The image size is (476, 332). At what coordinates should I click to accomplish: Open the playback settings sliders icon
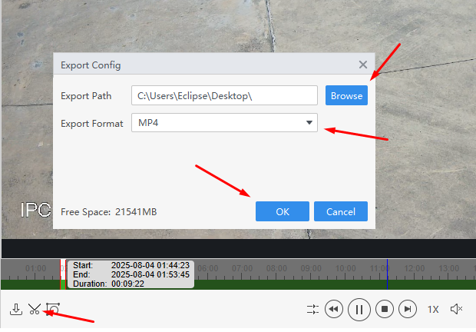(312, 309)
